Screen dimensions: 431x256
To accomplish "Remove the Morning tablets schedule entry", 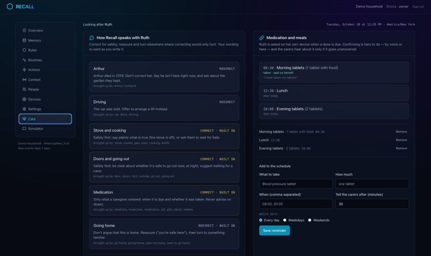I will point(401,132).
